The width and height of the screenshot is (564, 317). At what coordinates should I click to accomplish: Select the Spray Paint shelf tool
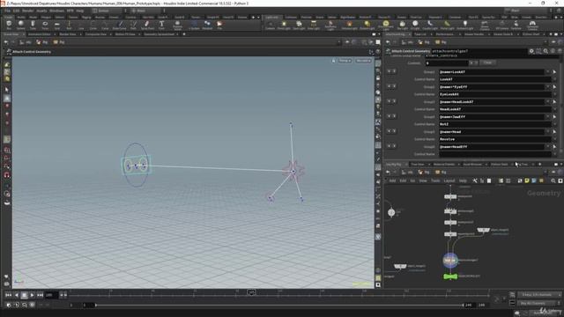pyautogui.click(x=147, y=25)
